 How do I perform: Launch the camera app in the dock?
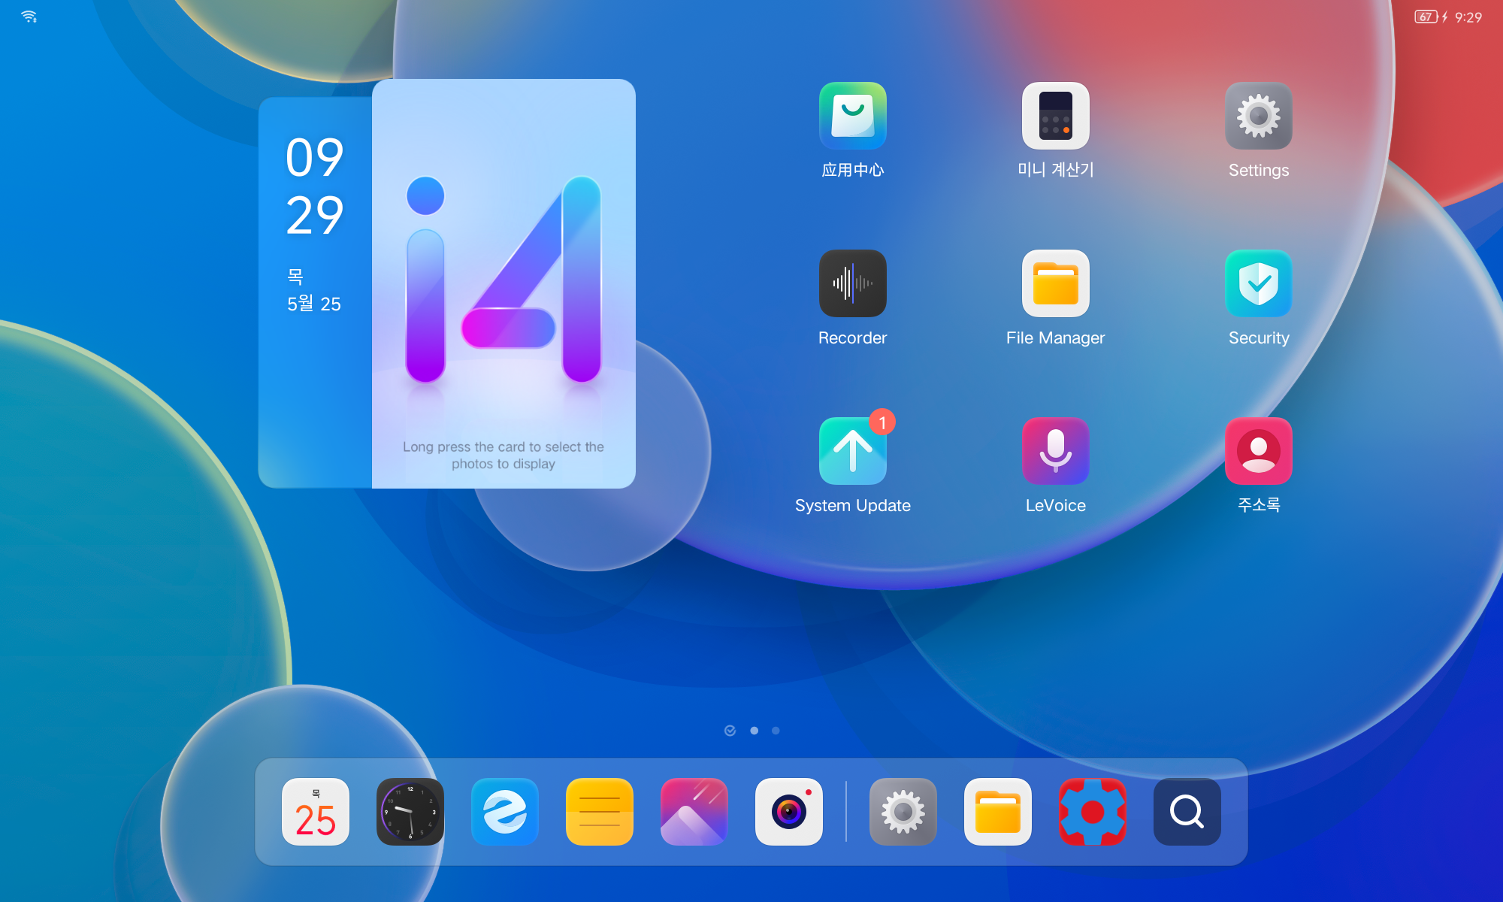coord(789,812)
